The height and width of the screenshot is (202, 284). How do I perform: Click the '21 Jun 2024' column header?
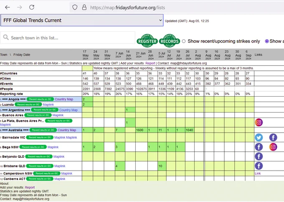141,55
